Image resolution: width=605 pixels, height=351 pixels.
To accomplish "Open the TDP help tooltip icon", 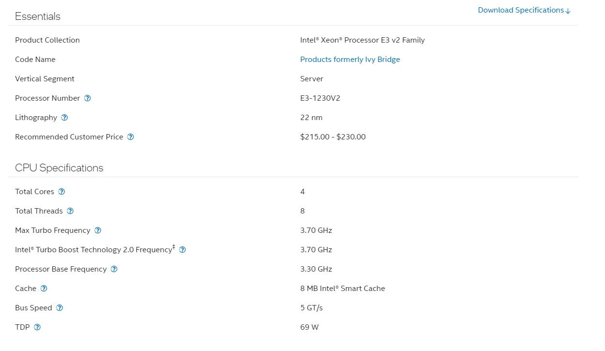I will tap(37, 327).
